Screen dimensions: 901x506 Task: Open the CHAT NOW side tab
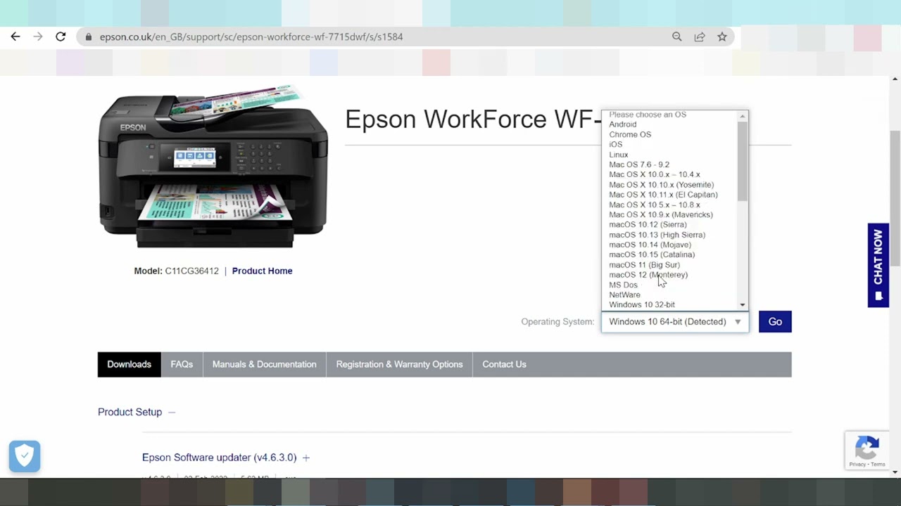[878, 265]
